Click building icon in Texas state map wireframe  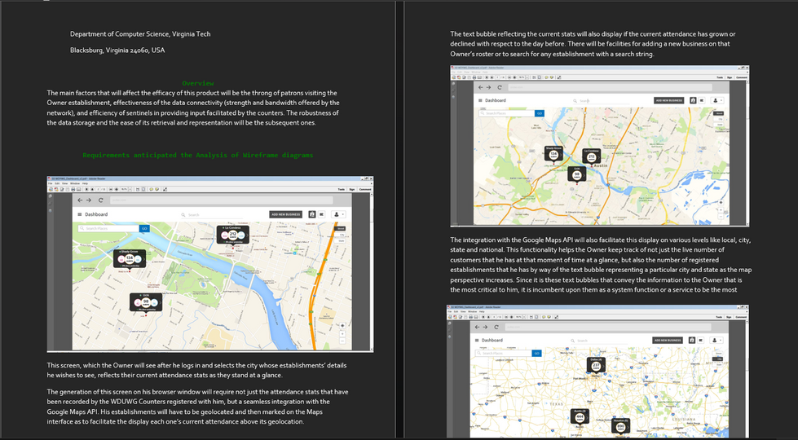click(x=692, y=341)
